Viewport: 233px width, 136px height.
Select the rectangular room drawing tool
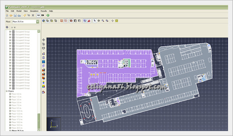44,57
